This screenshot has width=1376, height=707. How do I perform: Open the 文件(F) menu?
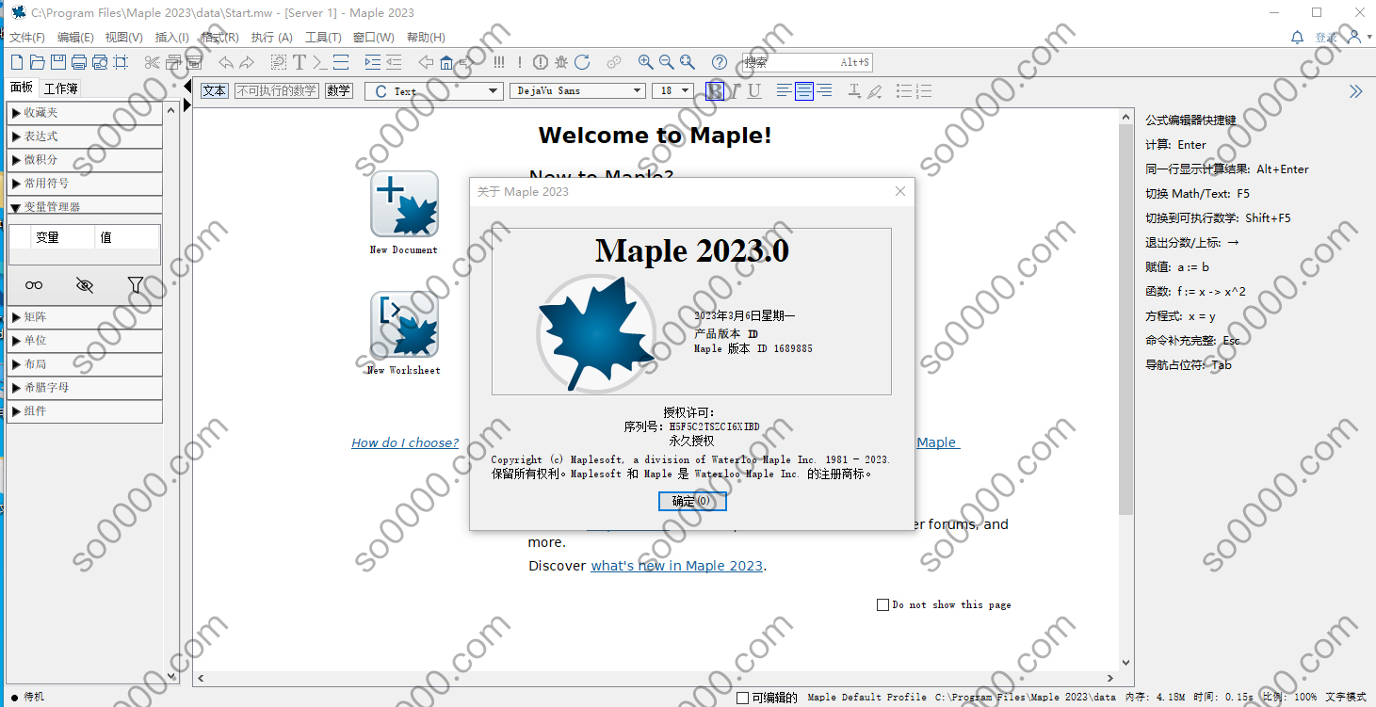[27, 38]
